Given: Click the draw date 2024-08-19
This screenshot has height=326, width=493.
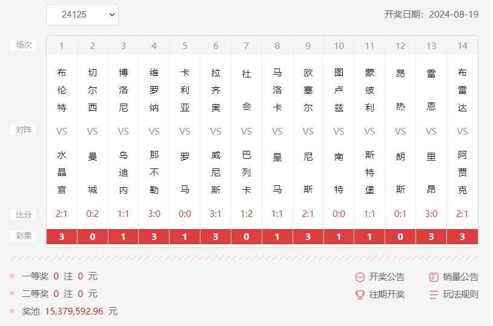Looking at the screenshot, I should 454,15.
